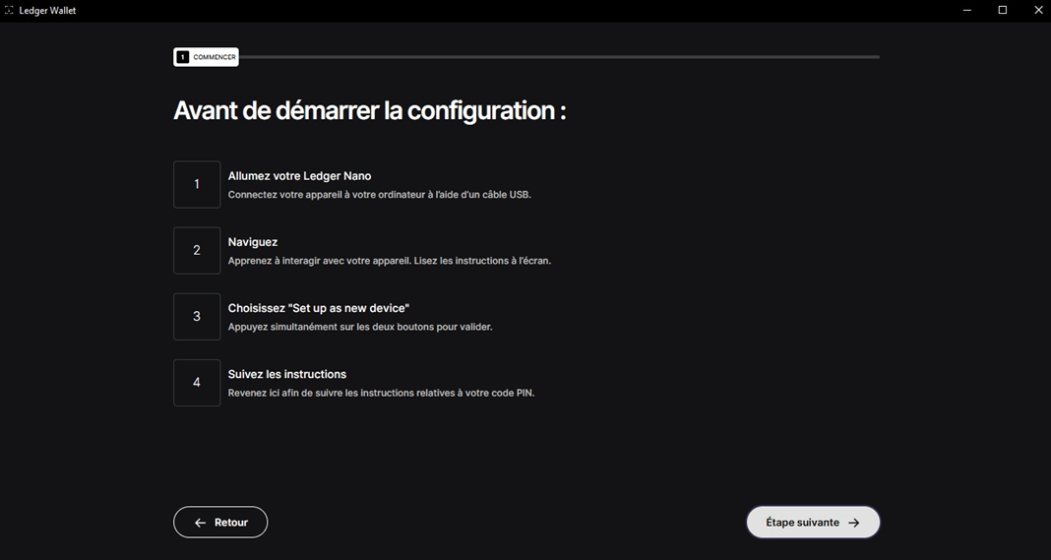Click the Étape suivante button
The width and height of the screenshot is (1051, 560).
click(813, 523)
